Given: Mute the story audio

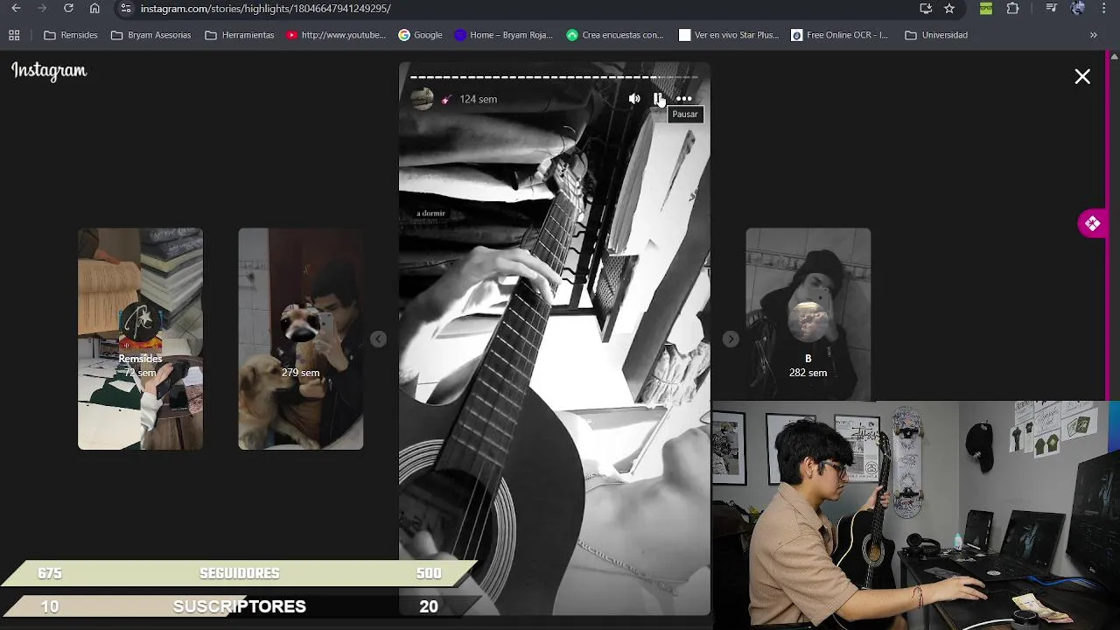Looking at the screenshot, I should click(634, 99).
